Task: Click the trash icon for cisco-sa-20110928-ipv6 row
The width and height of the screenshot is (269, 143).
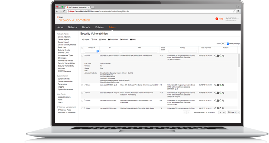Action: [x=218, y=85]
